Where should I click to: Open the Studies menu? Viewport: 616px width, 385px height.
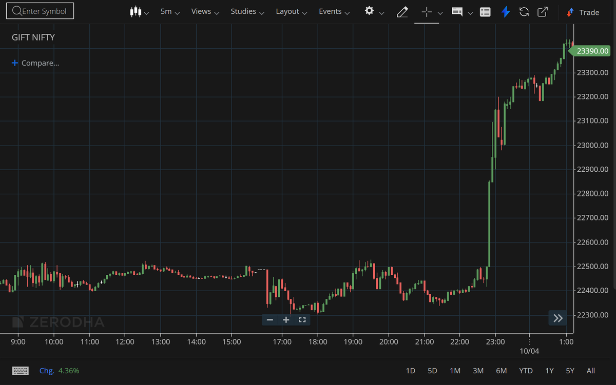tap(247, 11)
